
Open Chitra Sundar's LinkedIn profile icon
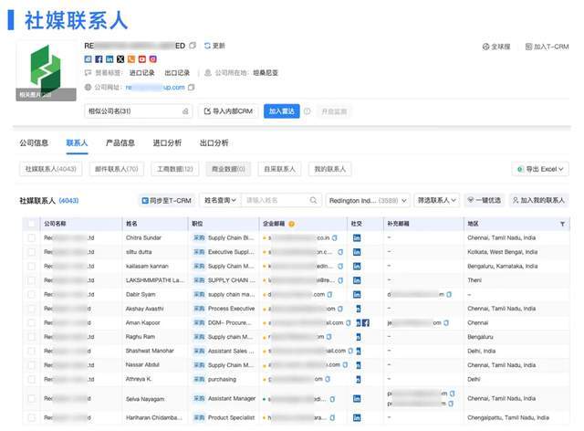[356, 237]
